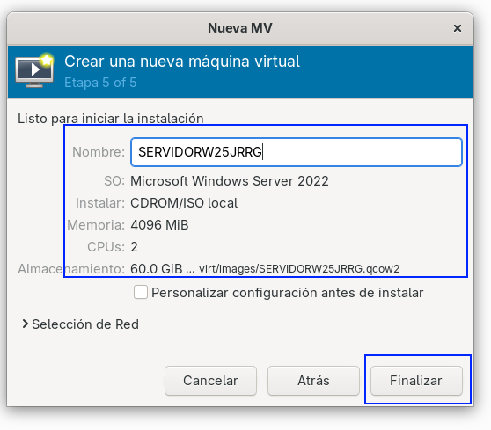Screen dimensions: 491x430
Task: Click the Nombre field label
Action: [x=99, y=152]
